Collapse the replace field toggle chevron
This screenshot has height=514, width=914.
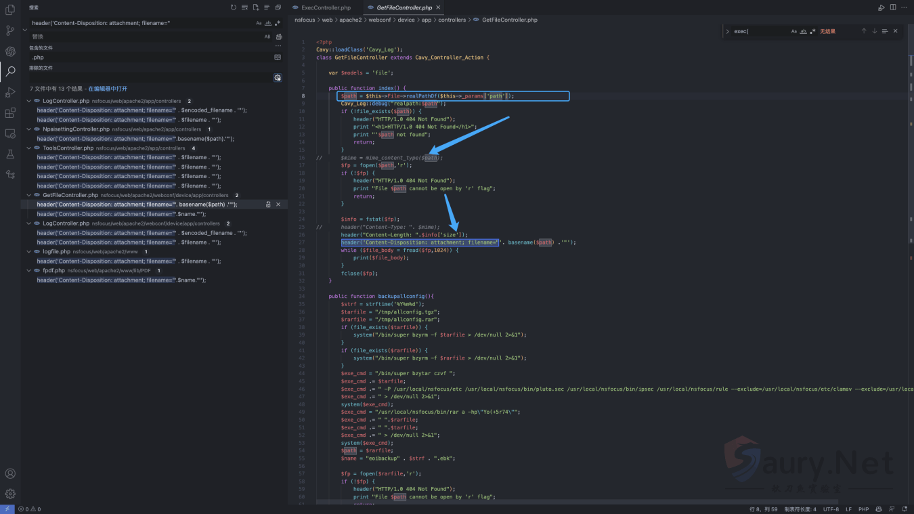[x=25, y=30]
